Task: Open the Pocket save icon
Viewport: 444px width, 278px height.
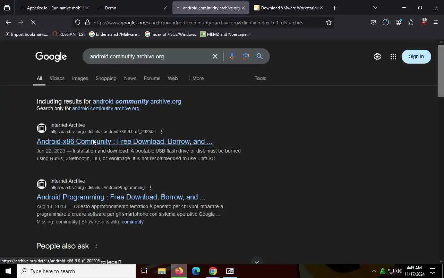Action: tap(373, 22)
